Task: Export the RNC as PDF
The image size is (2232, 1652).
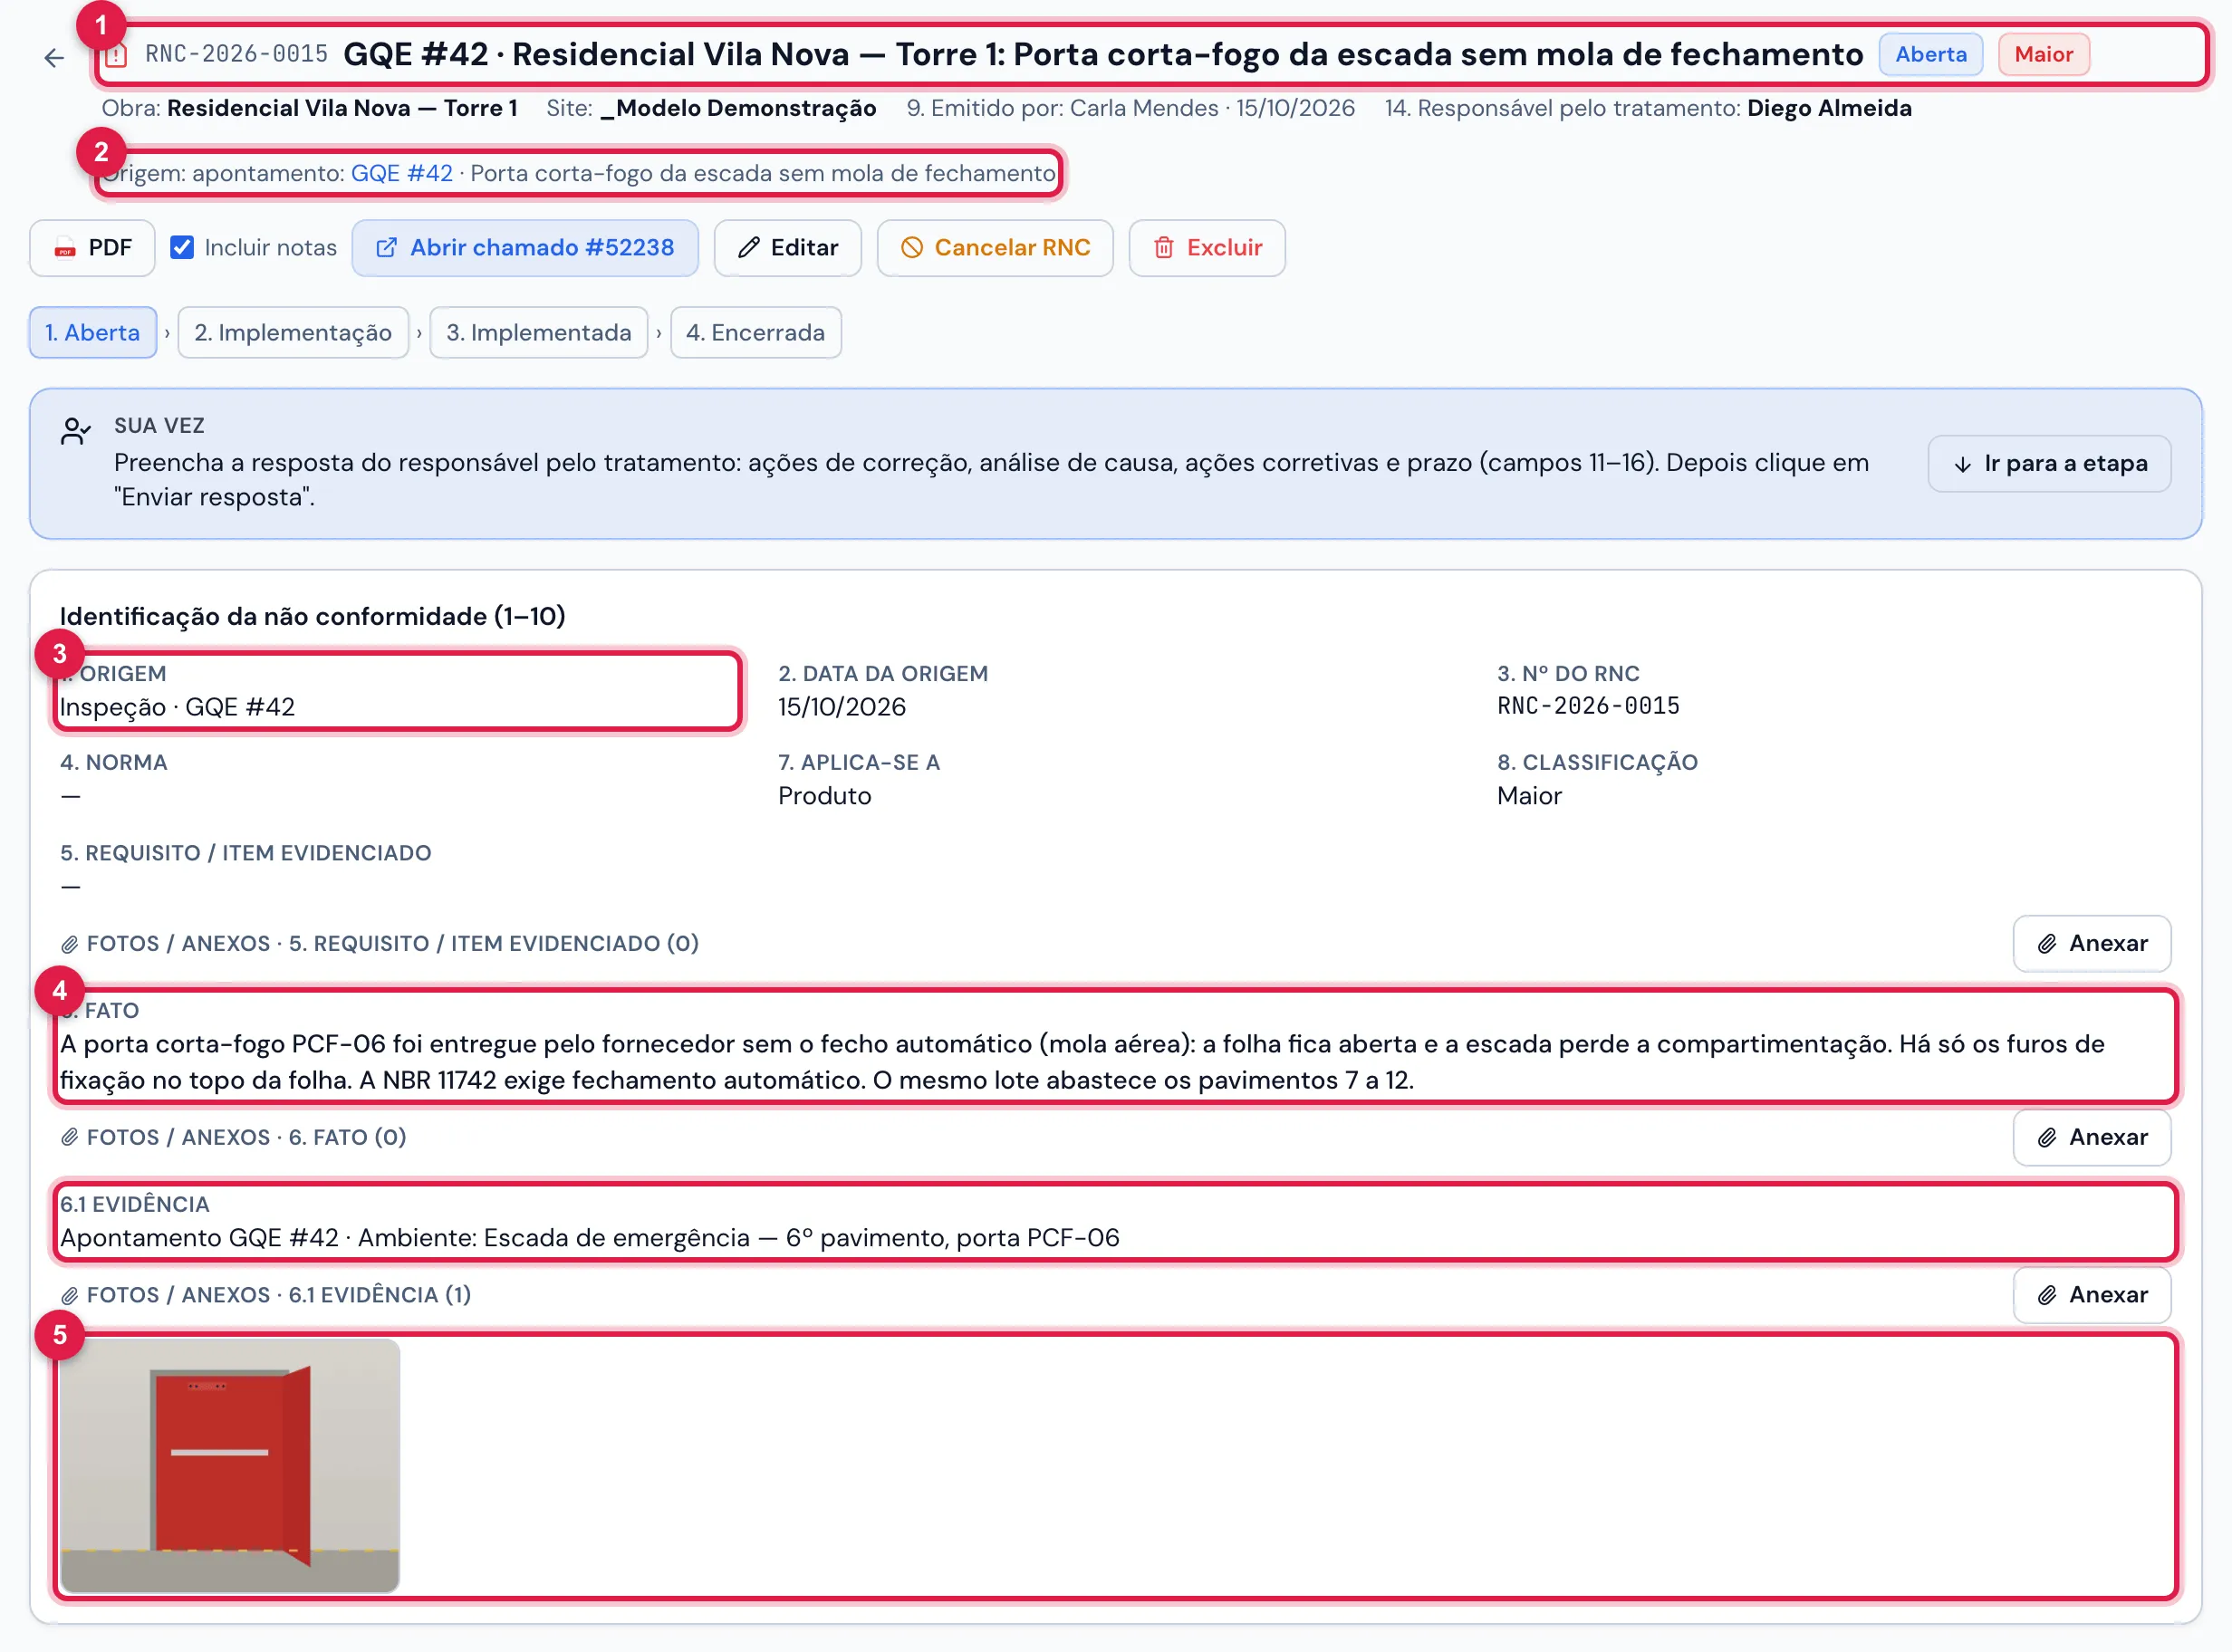Action: tap(92, 248)
